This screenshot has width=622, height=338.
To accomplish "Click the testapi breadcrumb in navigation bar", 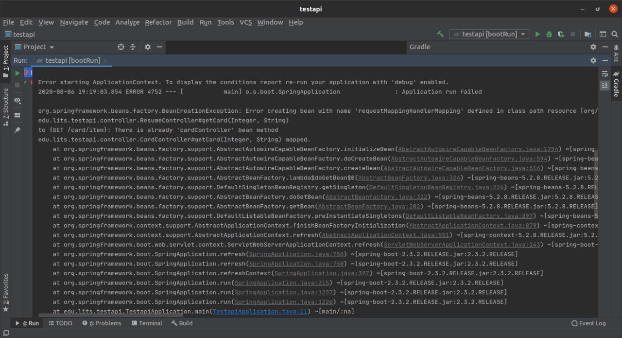I will [20, 35].
